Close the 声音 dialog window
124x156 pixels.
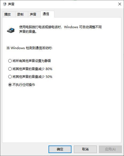pos(120,4)
